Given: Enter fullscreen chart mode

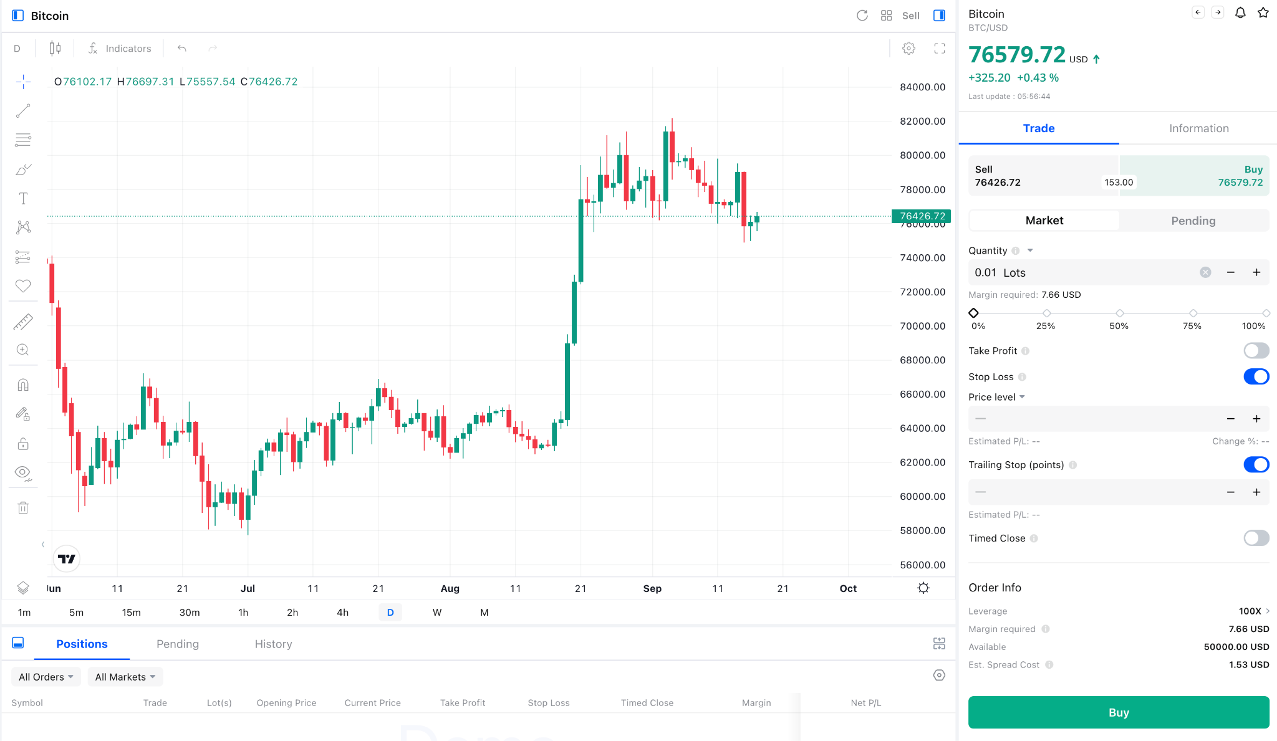Looking at the screenshot, I should [x=940, y=49].
